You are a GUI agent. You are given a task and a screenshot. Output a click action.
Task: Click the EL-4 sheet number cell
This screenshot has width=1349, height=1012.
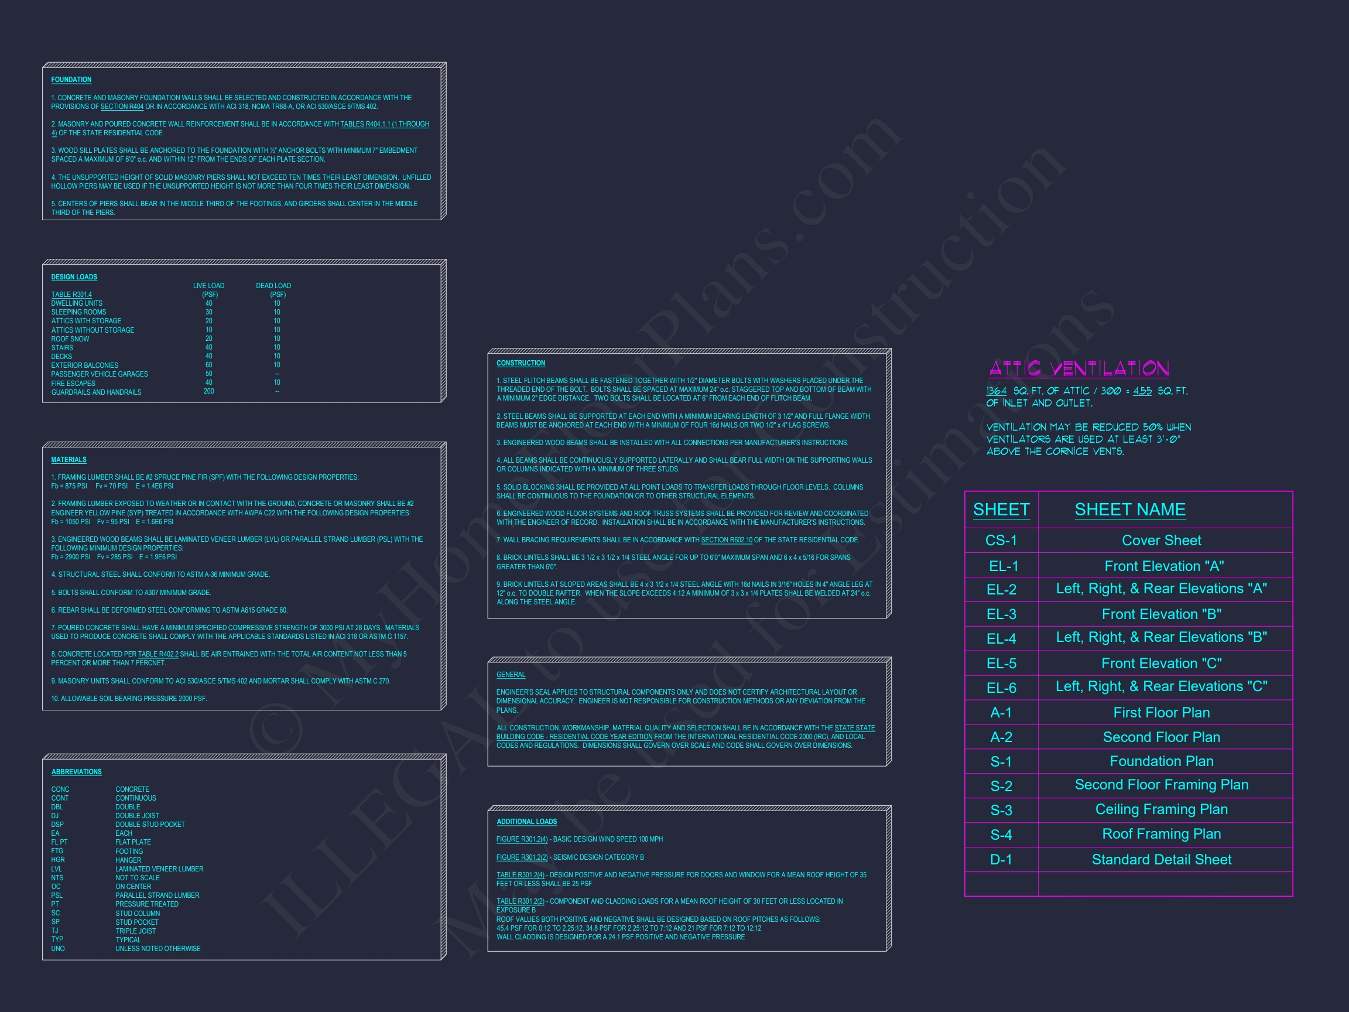(1001, 639)
